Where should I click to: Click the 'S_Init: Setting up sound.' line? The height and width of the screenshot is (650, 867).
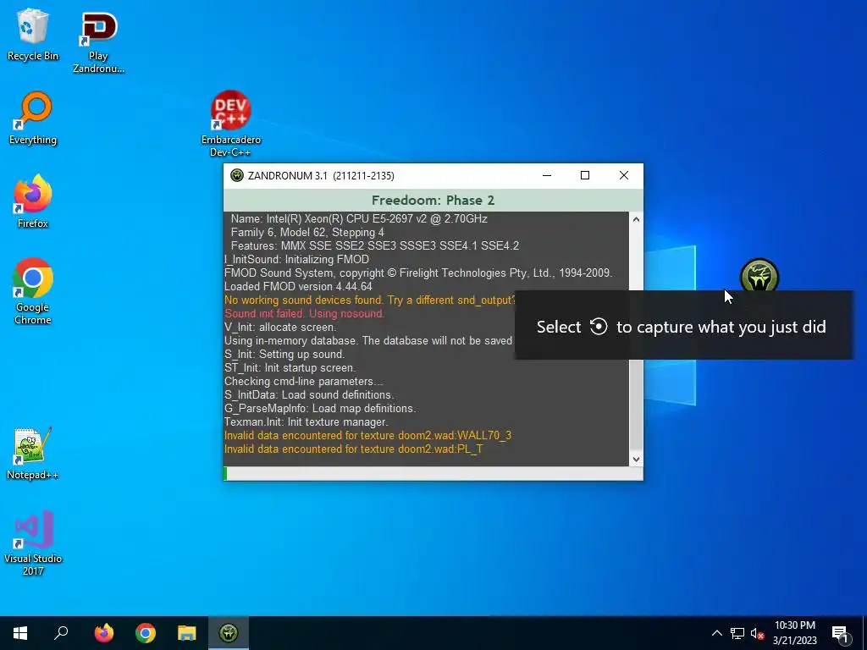coord(284,355)
